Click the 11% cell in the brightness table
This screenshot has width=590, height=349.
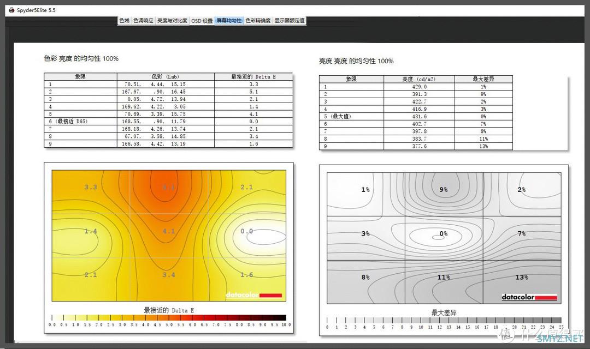tap(483, 139)
